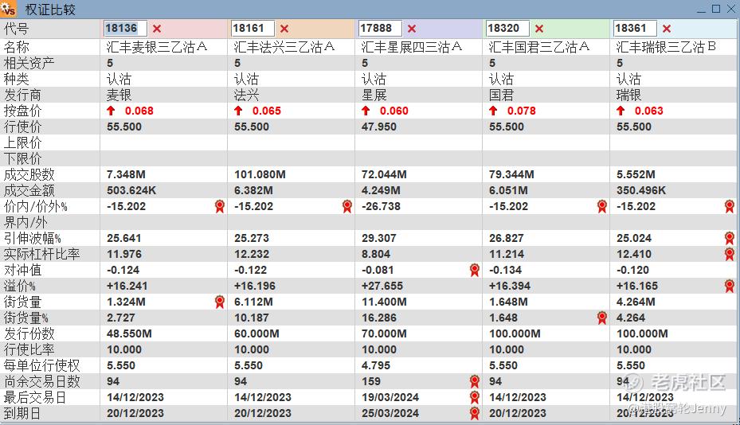This screenshot has width=740, height=425.
Task: Click issue size 48.550M
Action: [129, 333]
